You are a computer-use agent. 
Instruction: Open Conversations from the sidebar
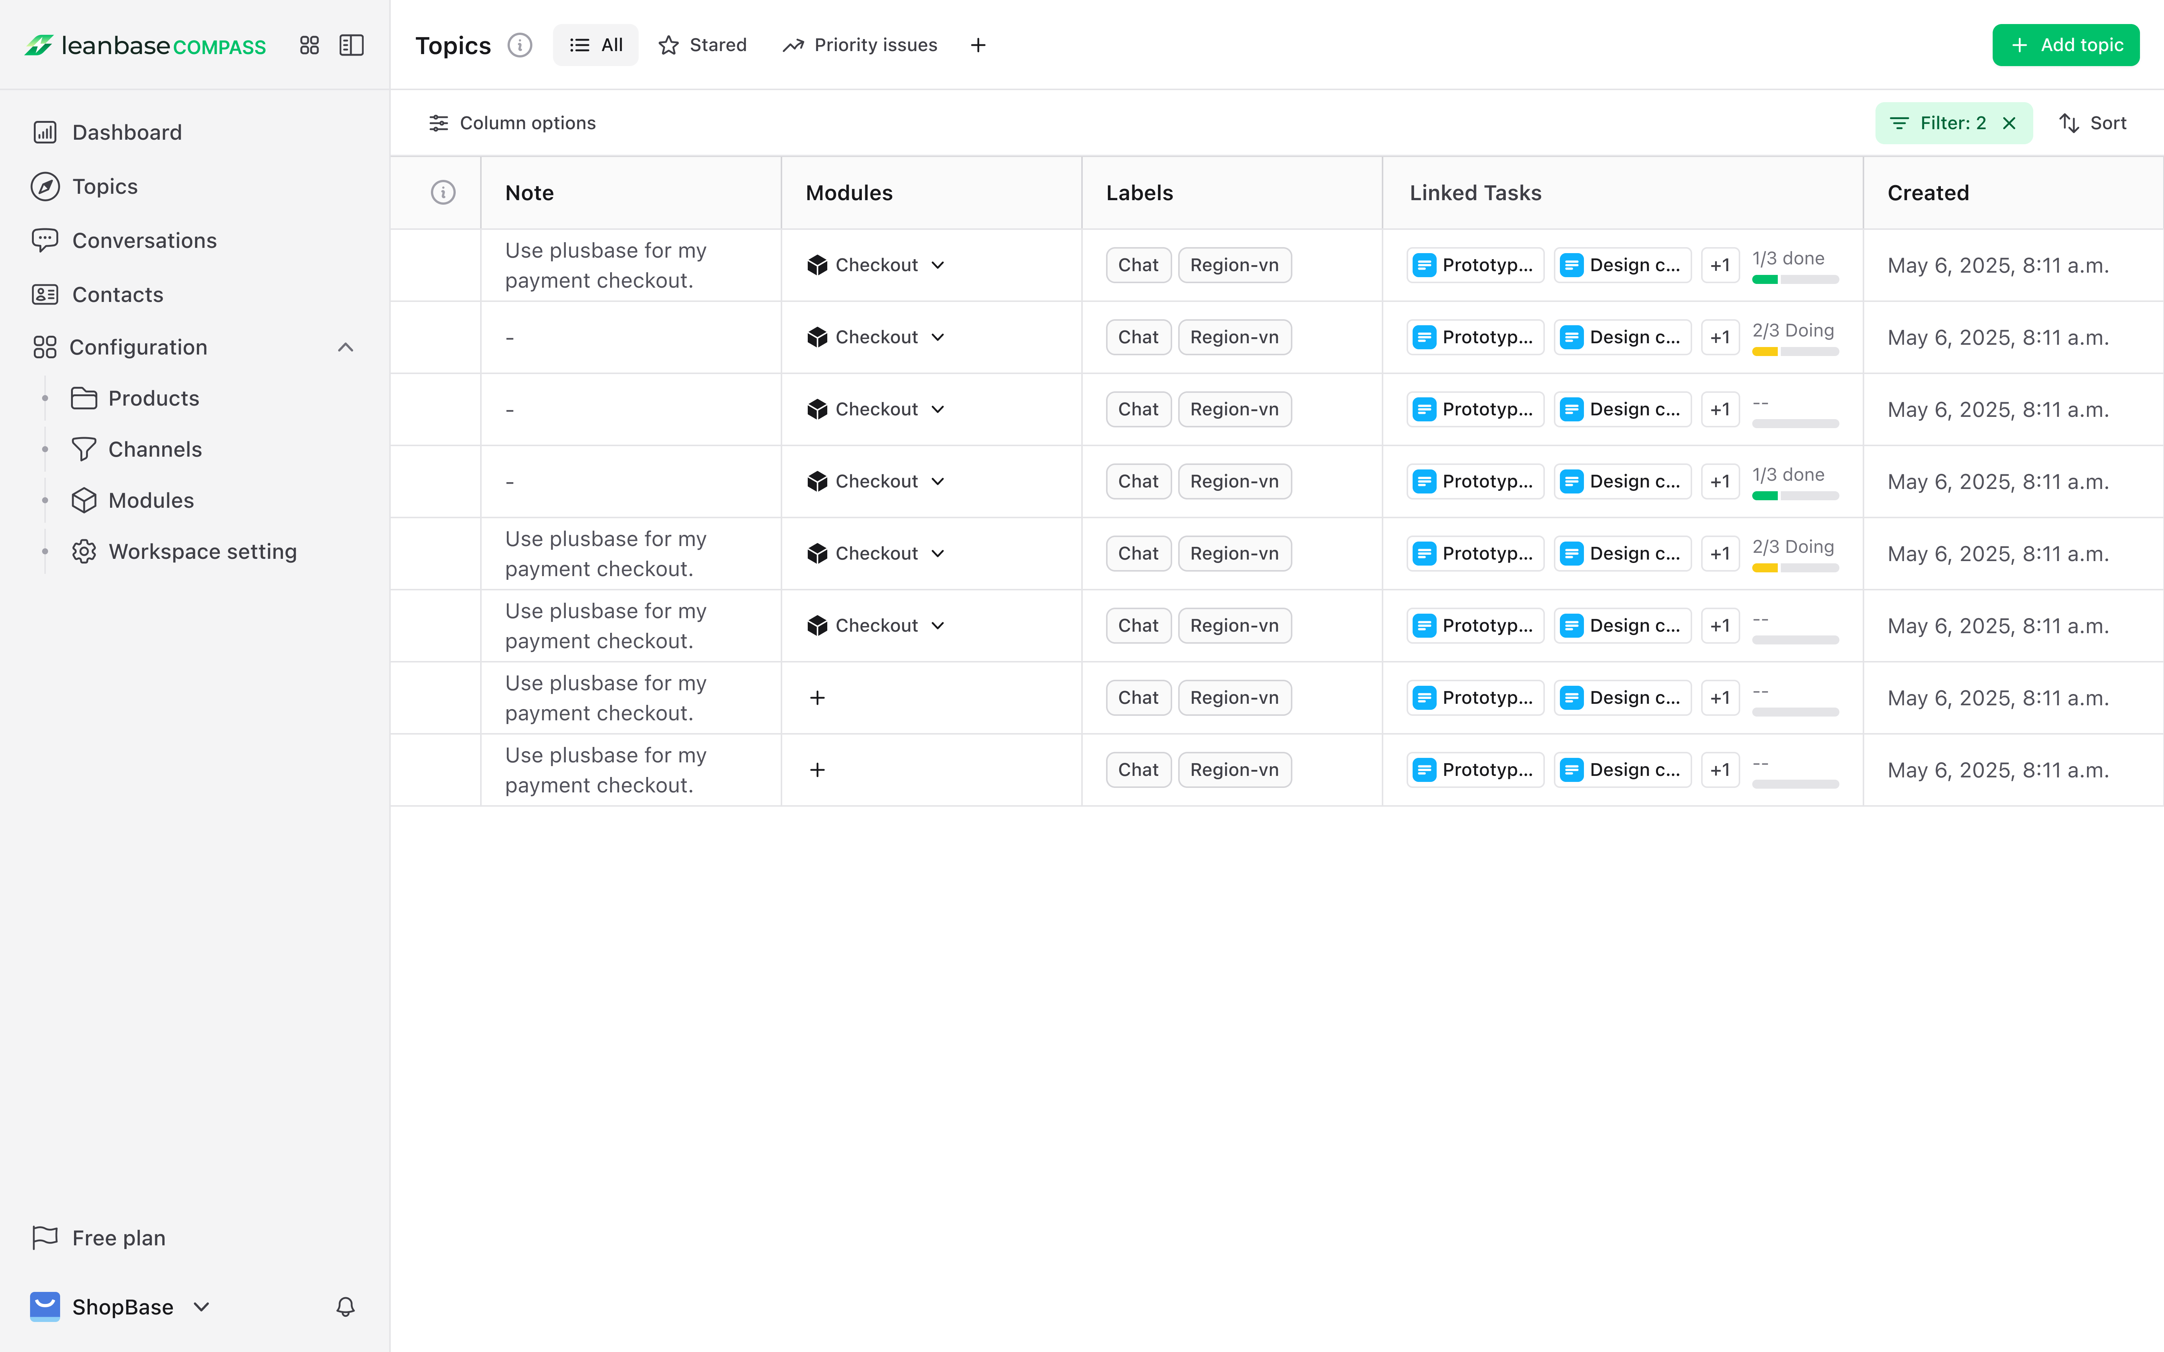[144, 240]
